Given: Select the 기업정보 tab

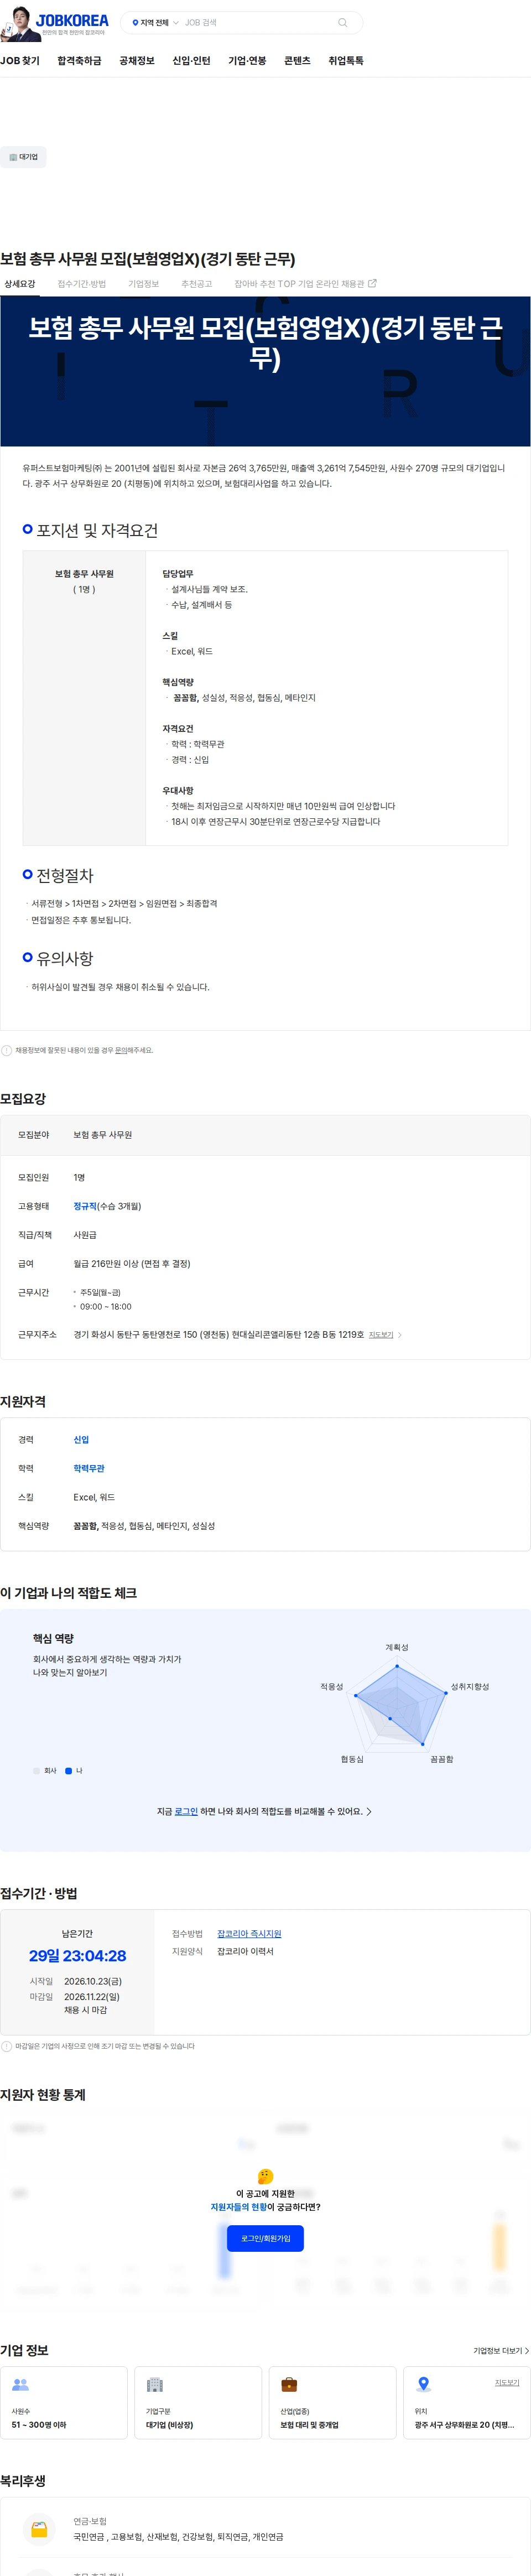Looking at the screenshot, I should (x=143, y=284).
